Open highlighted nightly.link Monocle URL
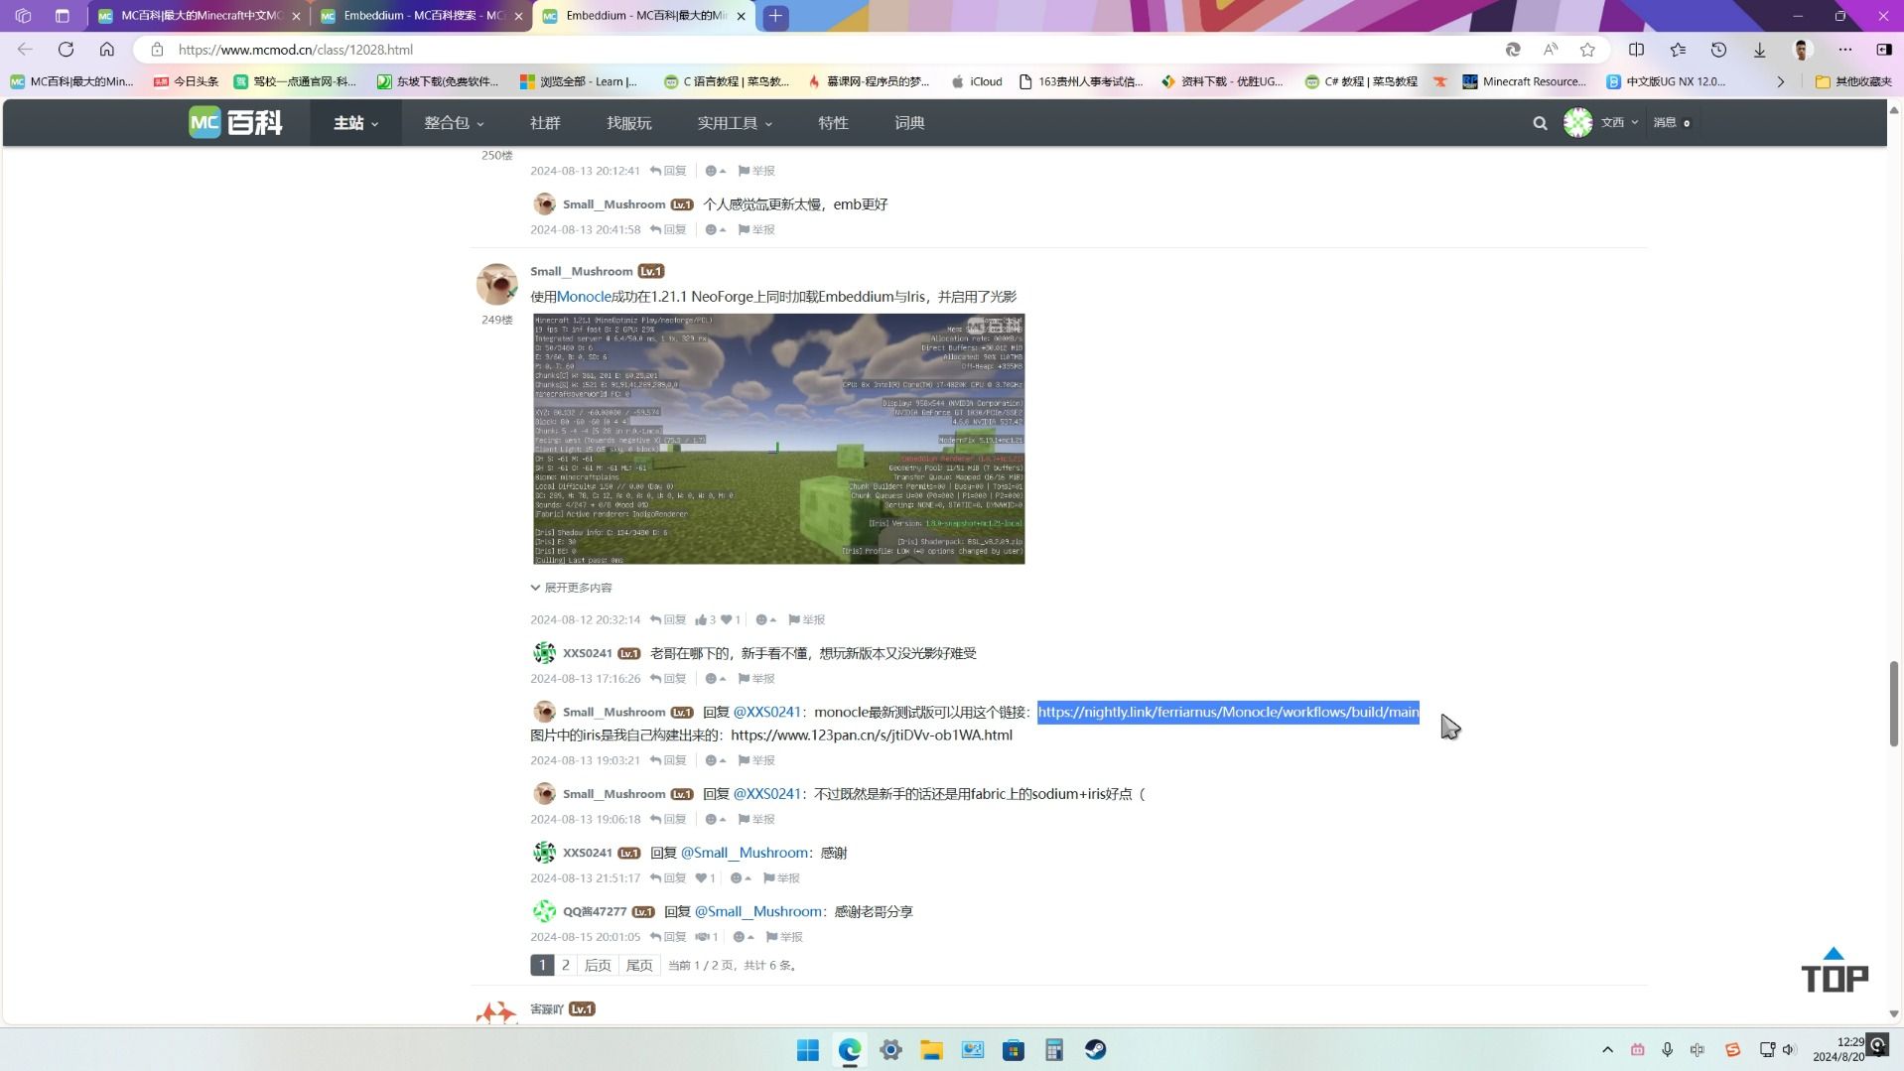Viewport: 1904px width, 1071px height. [1228, 712]
